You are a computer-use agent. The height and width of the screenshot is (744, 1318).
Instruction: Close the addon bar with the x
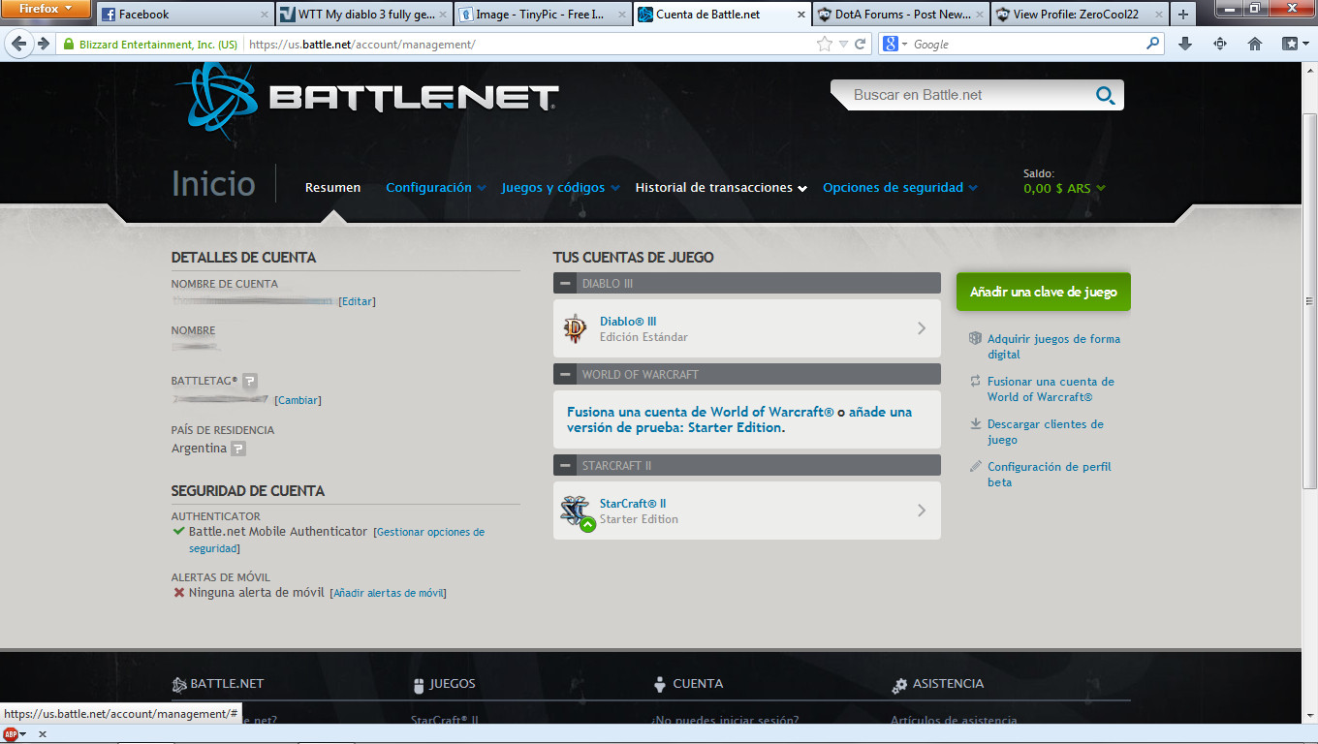point(43,734)
